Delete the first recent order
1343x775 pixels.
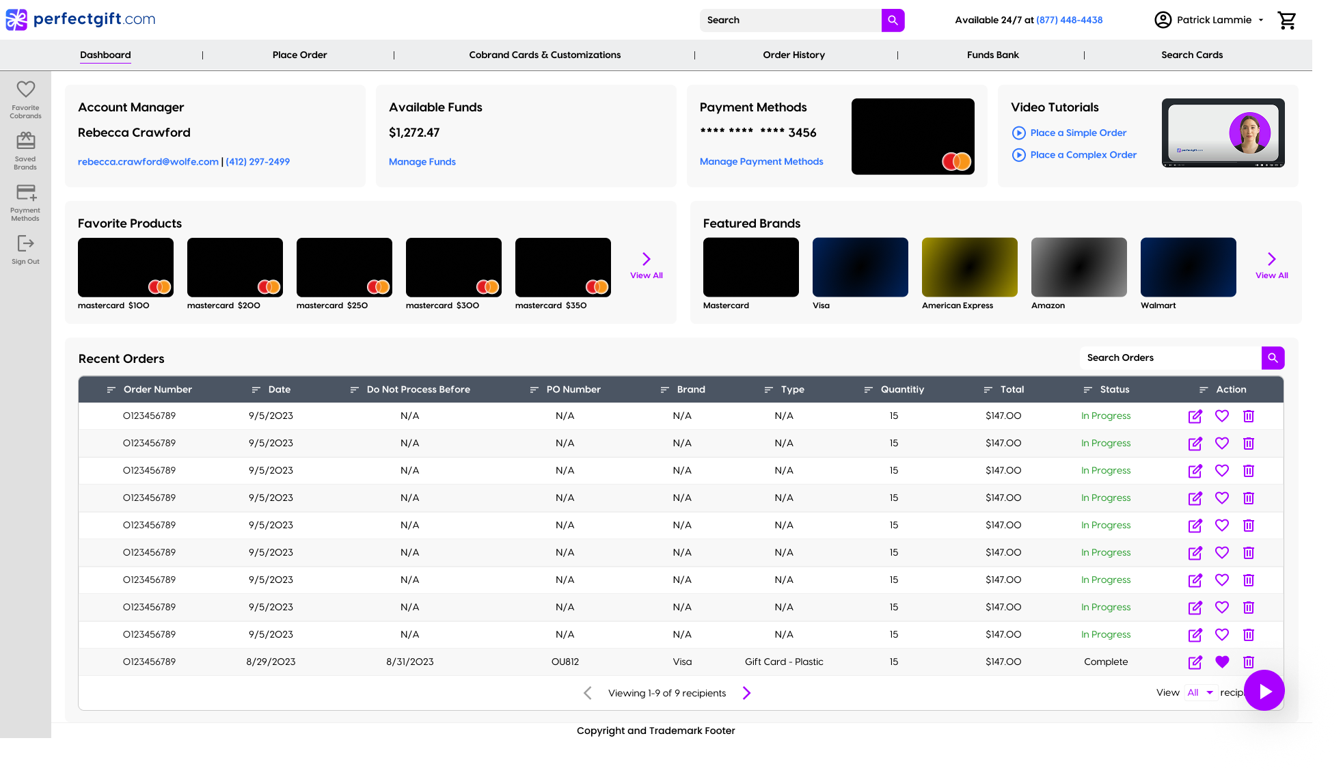coord(1248,416)
